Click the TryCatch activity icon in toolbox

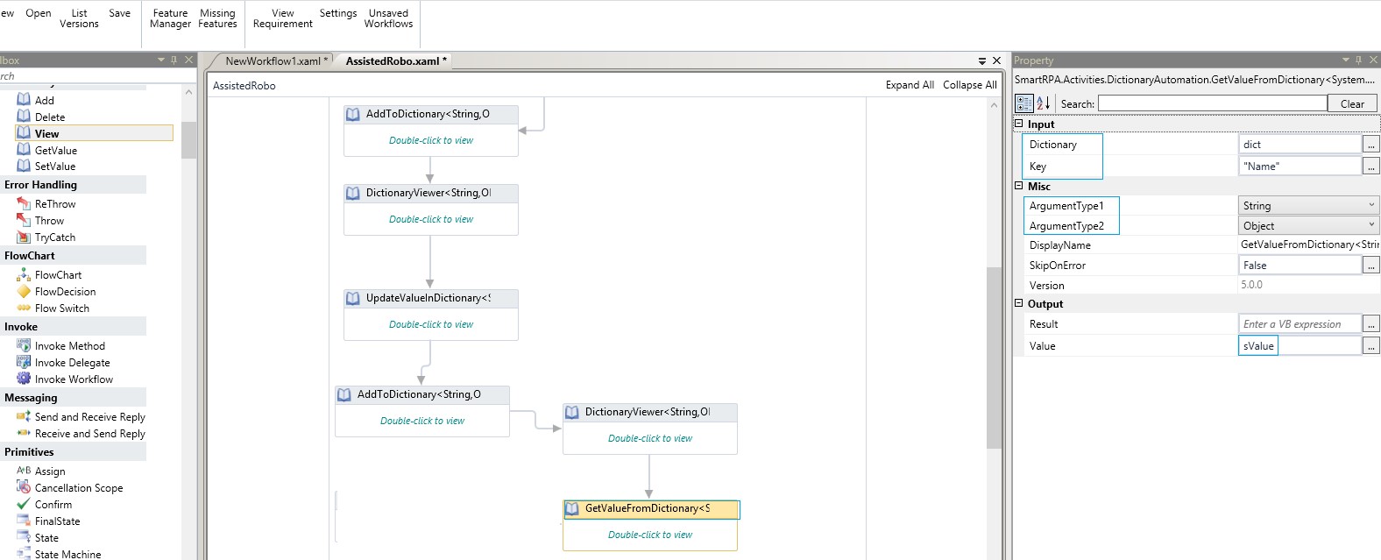pyautogui.click(x=24, y=237)
